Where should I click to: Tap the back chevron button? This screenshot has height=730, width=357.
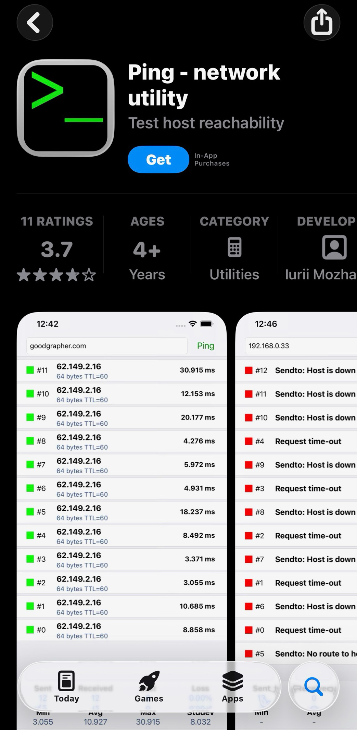click(35, 23)
